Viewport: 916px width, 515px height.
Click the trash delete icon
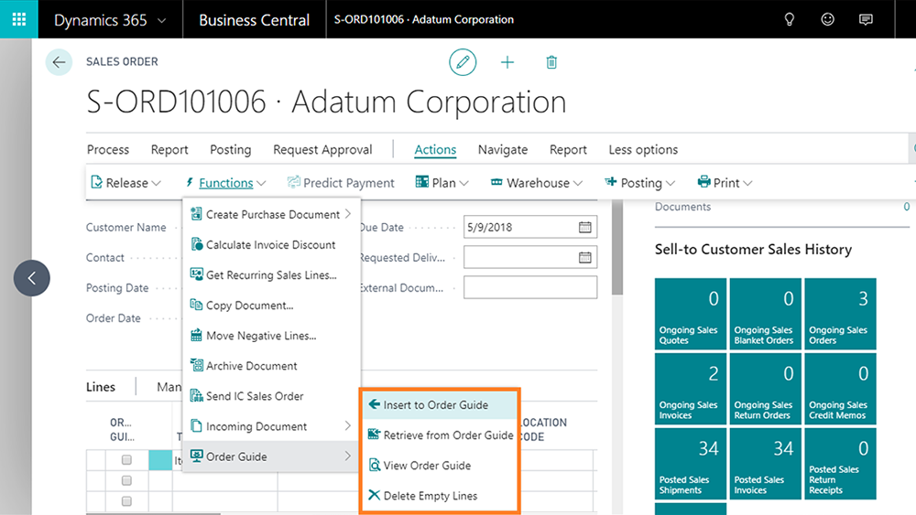(x=551, y=62)
